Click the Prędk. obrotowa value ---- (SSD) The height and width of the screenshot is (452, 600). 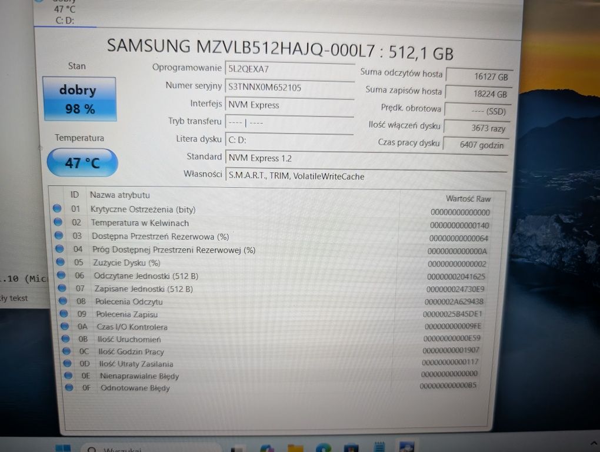tap(478, 111)
